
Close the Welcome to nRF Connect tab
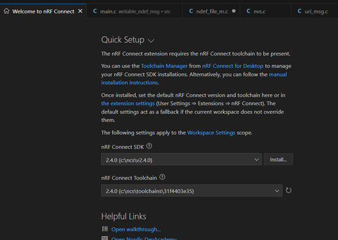point(80,11)
